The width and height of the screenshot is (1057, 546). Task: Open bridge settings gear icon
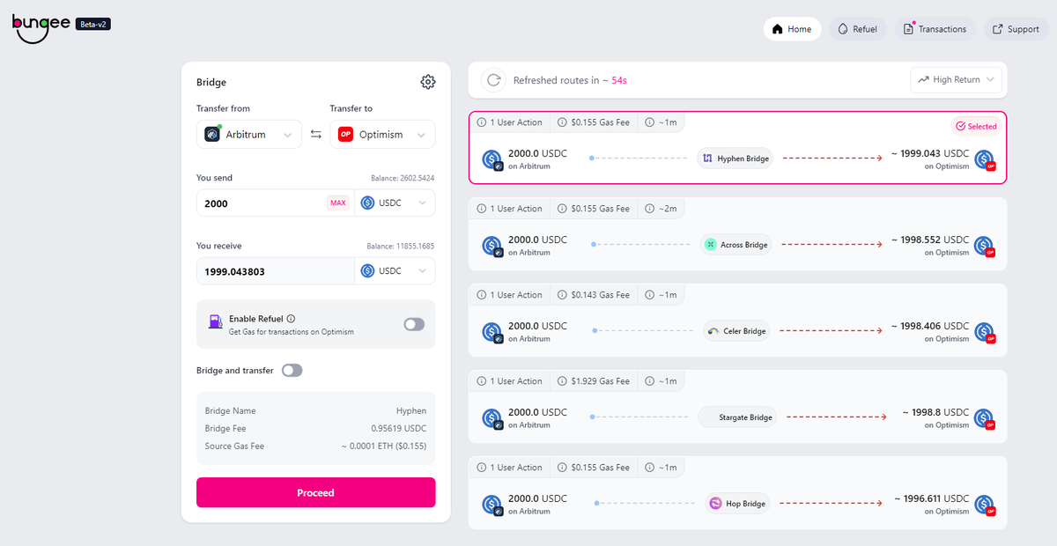point(428,82)
